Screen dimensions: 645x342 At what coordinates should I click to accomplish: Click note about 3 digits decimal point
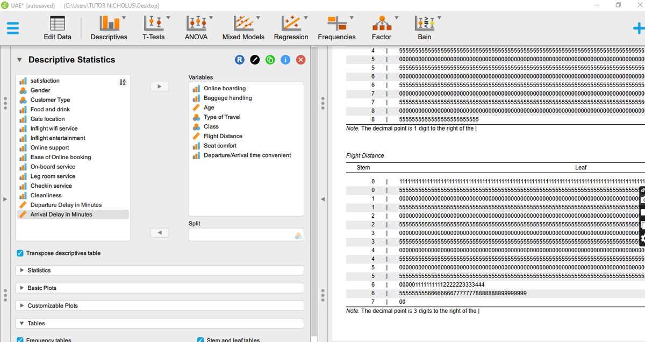point(412,311)
